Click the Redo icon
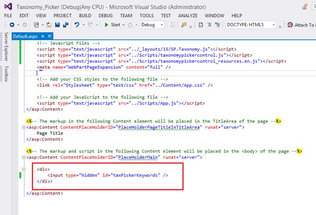The height and width of the screenshot is (215, 316). click(90, 25)
